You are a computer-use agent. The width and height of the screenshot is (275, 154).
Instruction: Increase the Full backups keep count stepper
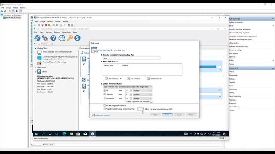(131, 90)
